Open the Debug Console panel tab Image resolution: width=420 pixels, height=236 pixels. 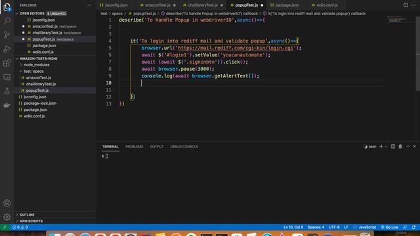(x=184, y=147)
